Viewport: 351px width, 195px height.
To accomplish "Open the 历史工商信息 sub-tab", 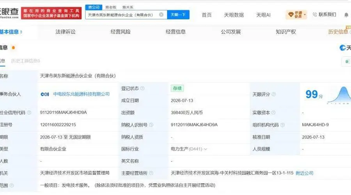I will click(25, 61).
